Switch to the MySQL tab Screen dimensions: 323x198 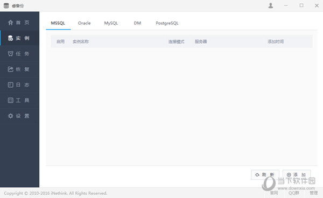tap(111, 23)
